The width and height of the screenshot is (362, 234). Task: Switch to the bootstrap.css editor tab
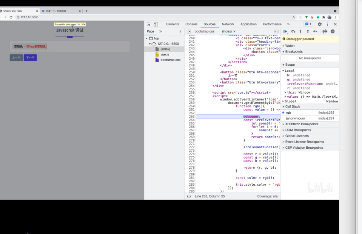coord(204,31)
